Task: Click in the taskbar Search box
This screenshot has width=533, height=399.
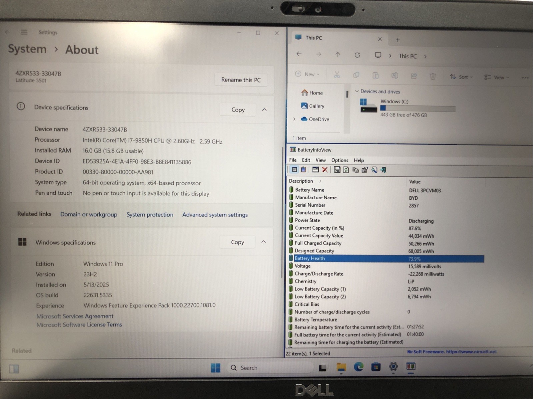Action: point(270,368)
